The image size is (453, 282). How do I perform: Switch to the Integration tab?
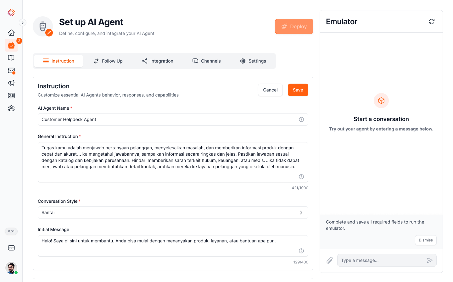[x=158, y=61]
